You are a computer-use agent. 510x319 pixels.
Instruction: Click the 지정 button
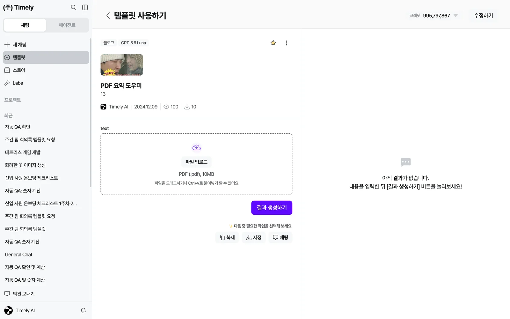coord(254,237)
